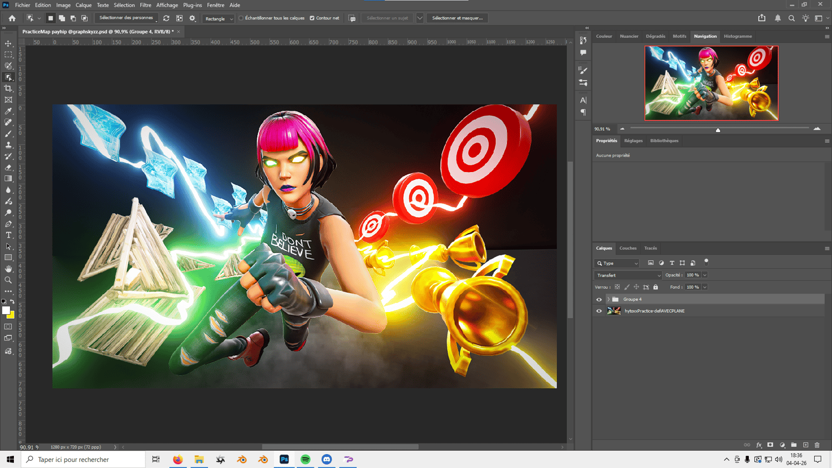Pick the Eyedropper tool
832x468 pixels.
pos(8,111)
